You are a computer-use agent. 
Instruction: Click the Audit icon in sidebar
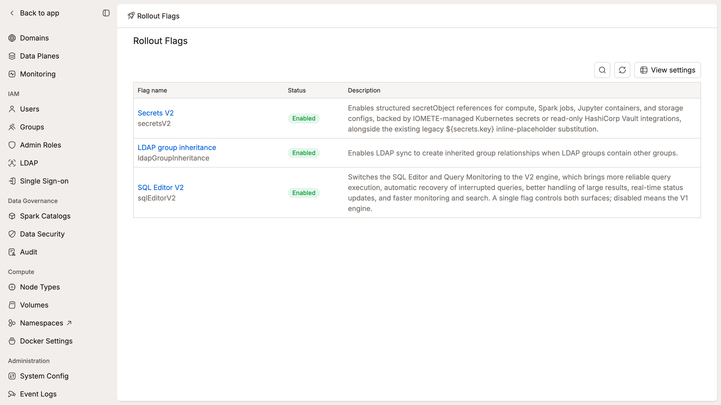click(12, 252)
